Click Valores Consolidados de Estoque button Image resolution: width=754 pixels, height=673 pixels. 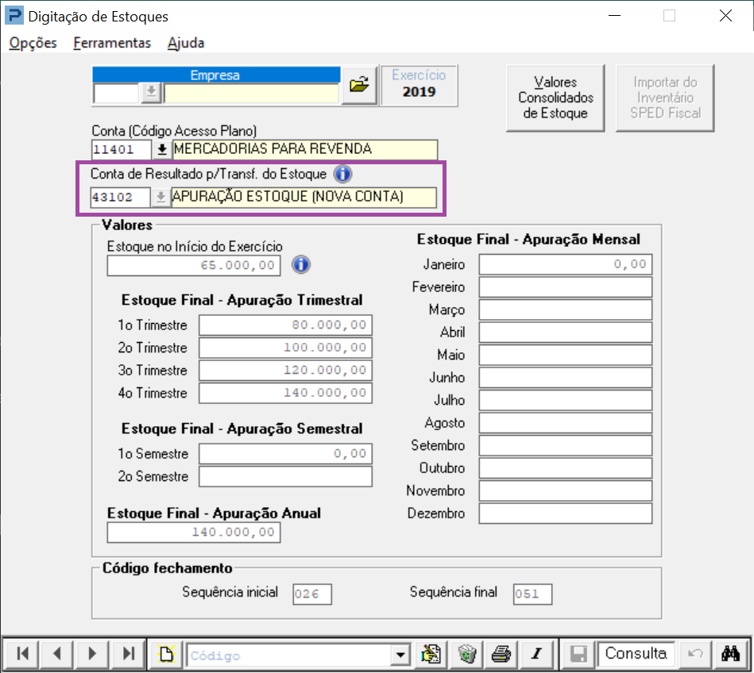click(x=555, y=98)
